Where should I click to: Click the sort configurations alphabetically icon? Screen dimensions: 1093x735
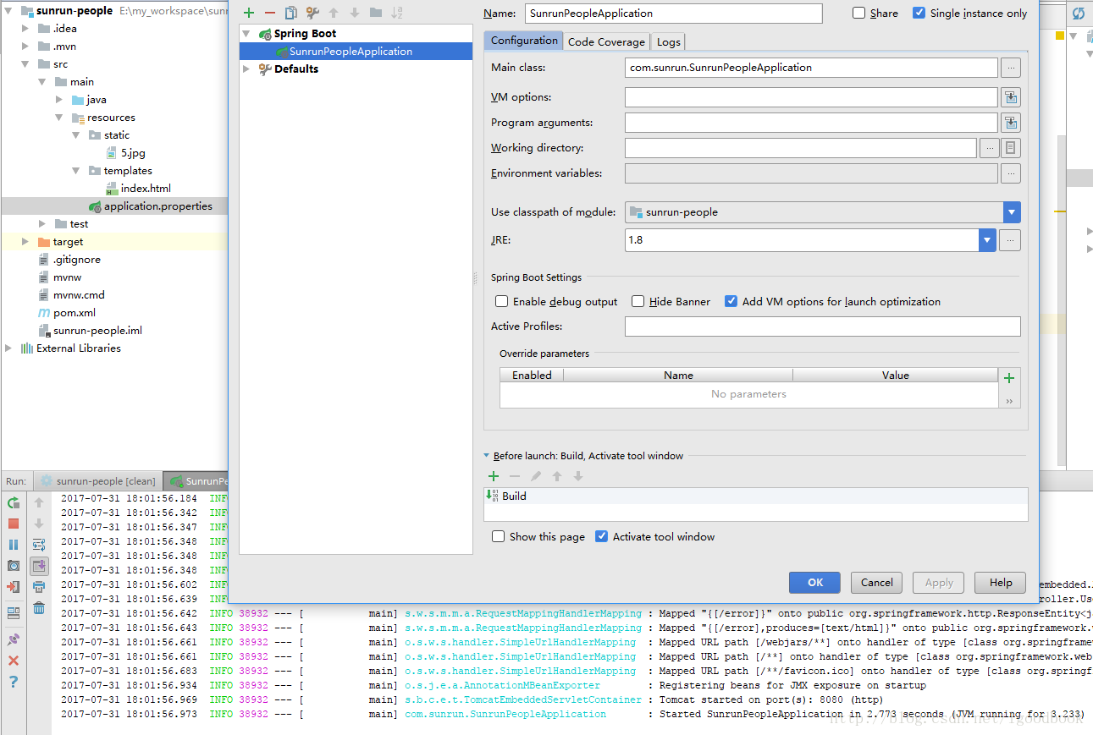(397, 13)
